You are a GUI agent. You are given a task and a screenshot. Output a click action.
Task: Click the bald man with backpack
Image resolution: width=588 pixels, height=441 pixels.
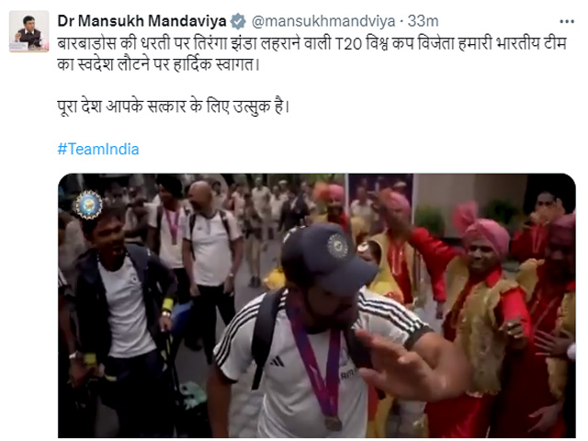212,243
